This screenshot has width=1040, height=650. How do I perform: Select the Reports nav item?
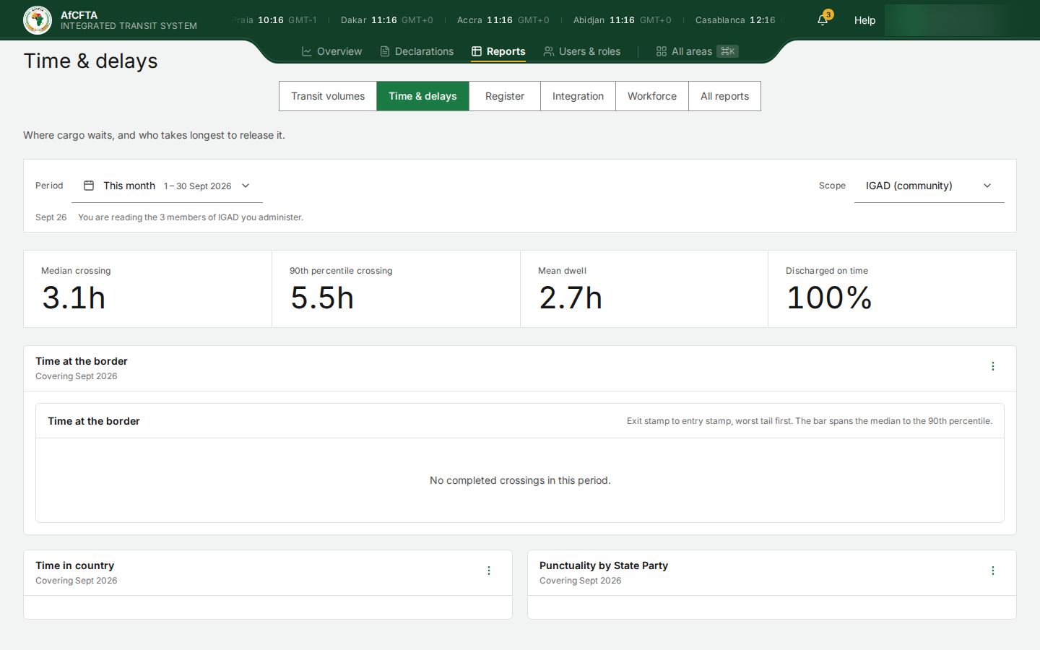click(x=498, y=51)
